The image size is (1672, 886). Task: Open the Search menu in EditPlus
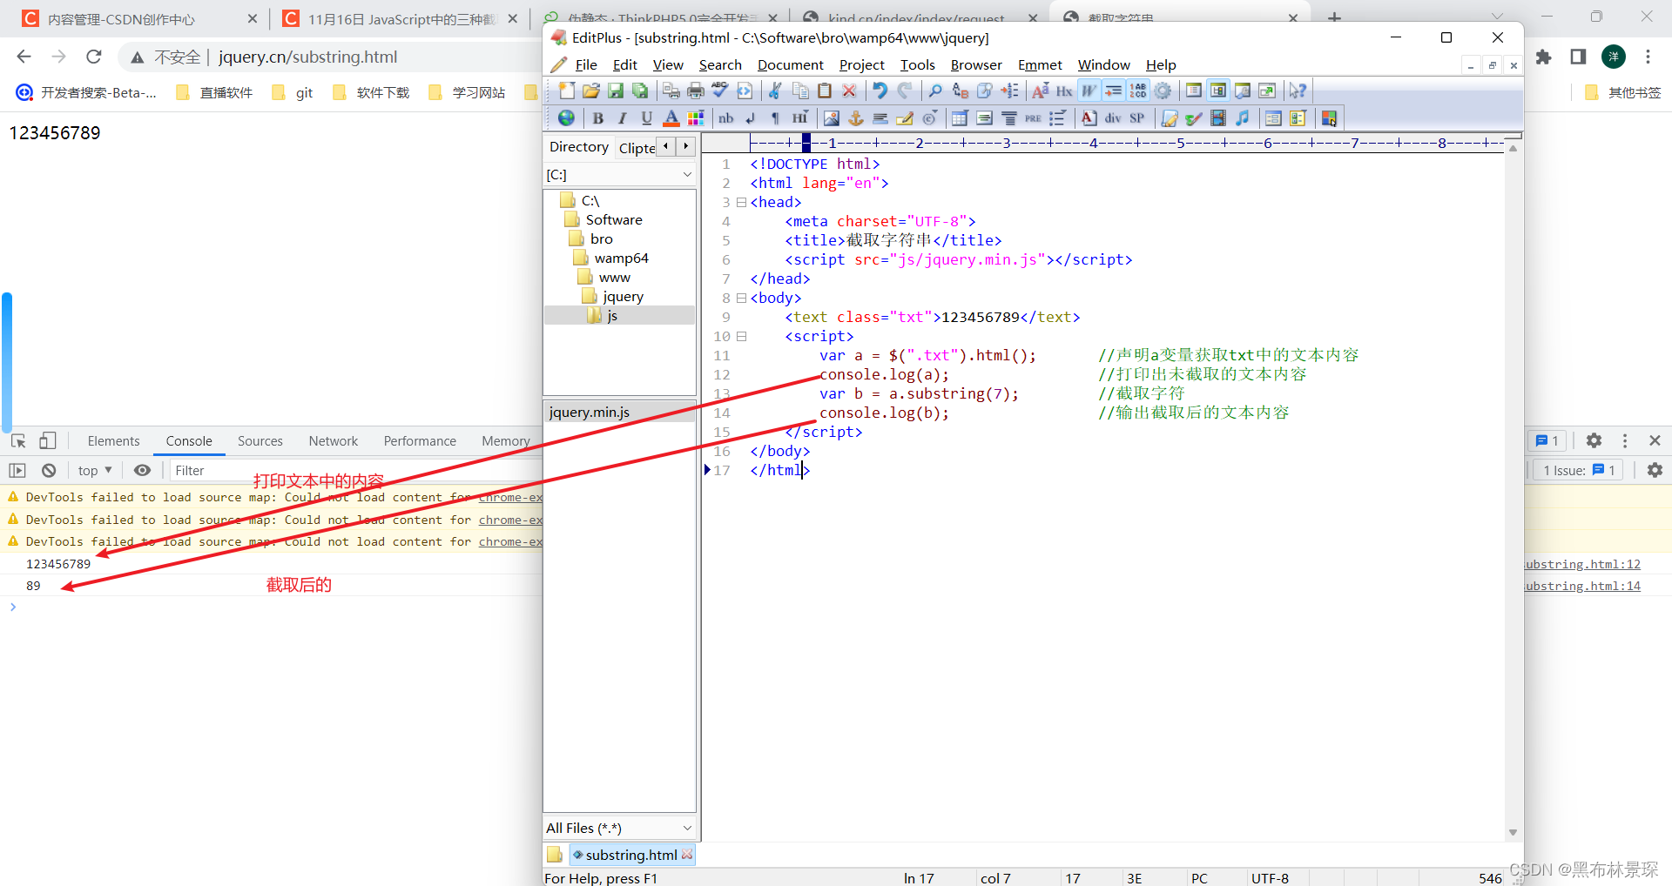click(720, 64)
